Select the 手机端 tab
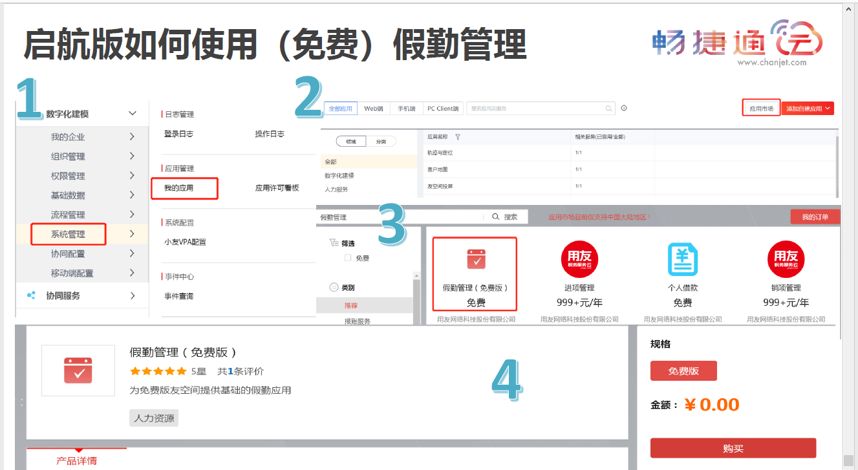Viewport: 858px width, 470px height. tap(406, 109)
